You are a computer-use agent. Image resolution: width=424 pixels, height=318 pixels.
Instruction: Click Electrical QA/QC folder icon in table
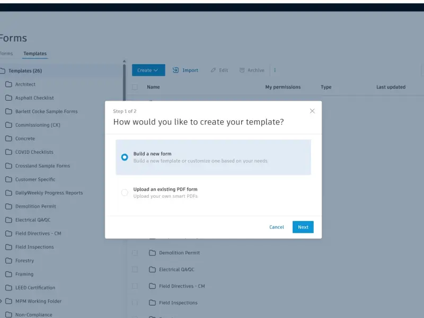tap(152, 269)
